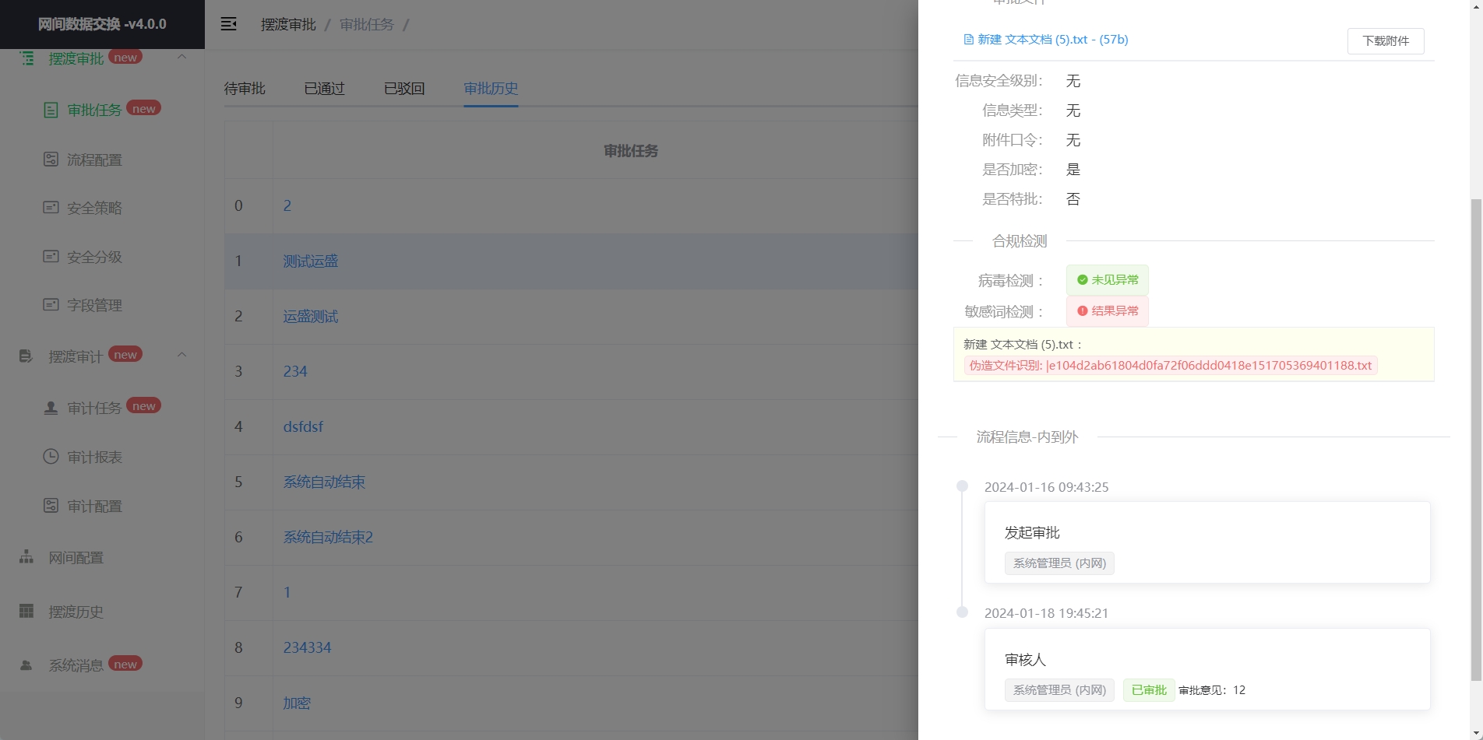
Task: Switch to the 待审批 tab
Action: pyautogui.click(x=245, y=89)
